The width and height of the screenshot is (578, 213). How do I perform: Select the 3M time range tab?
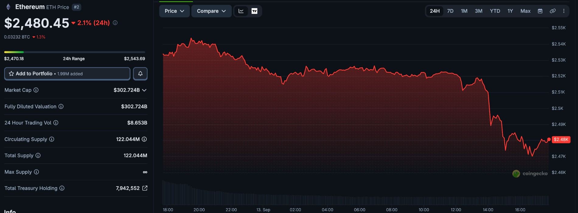point(479,11)
